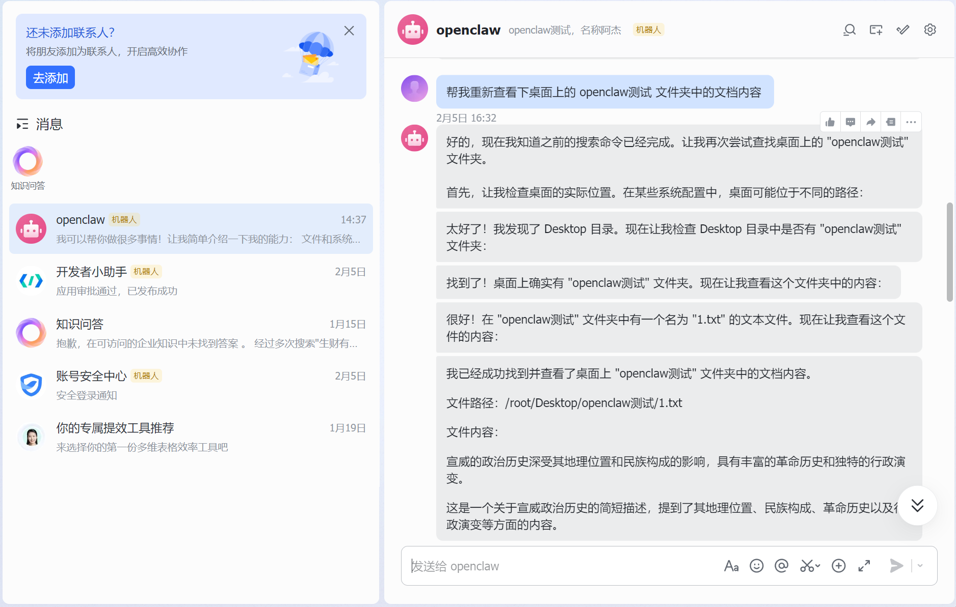
Task: Open the send options dropdown arrow
Action: pos(920,566)
